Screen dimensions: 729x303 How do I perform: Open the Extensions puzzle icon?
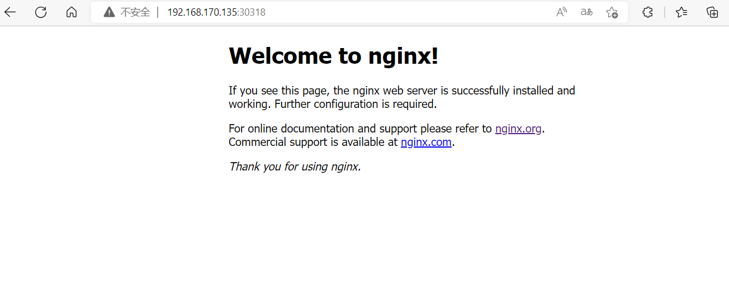647,12
